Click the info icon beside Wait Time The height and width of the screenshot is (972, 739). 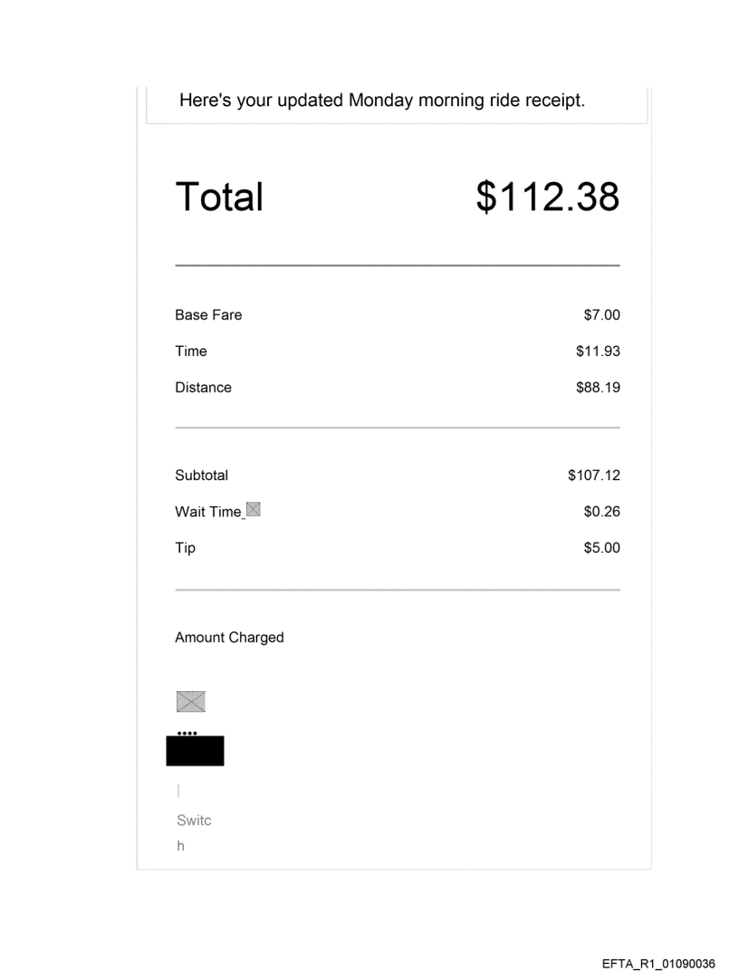click(253, 510)
